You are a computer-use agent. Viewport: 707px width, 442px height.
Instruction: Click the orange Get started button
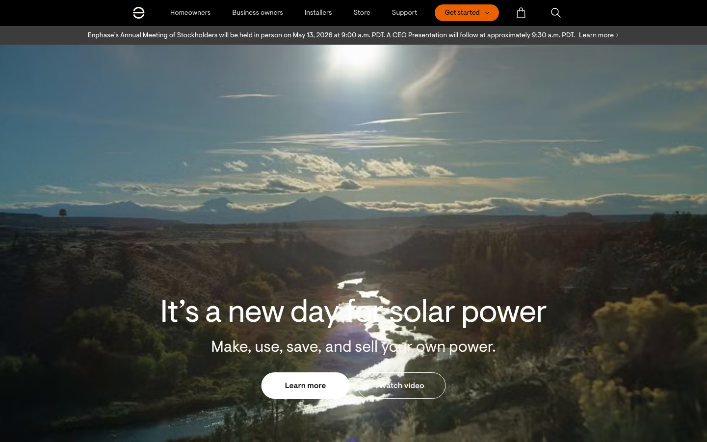pyautogui.click(x=467, y=13)
